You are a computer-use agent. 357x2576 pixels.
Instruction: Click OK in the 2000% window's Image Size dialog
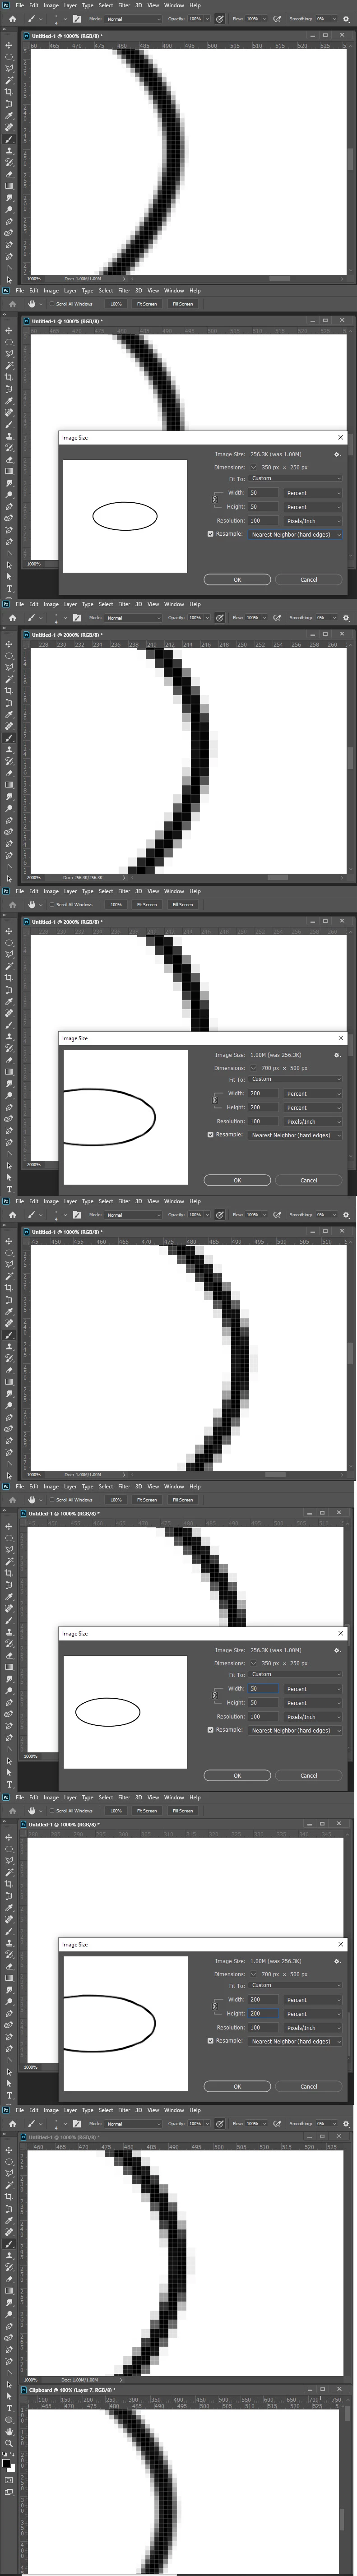click(237, 1180)
